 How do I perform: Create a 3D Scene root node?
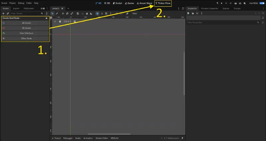(26, 28)
